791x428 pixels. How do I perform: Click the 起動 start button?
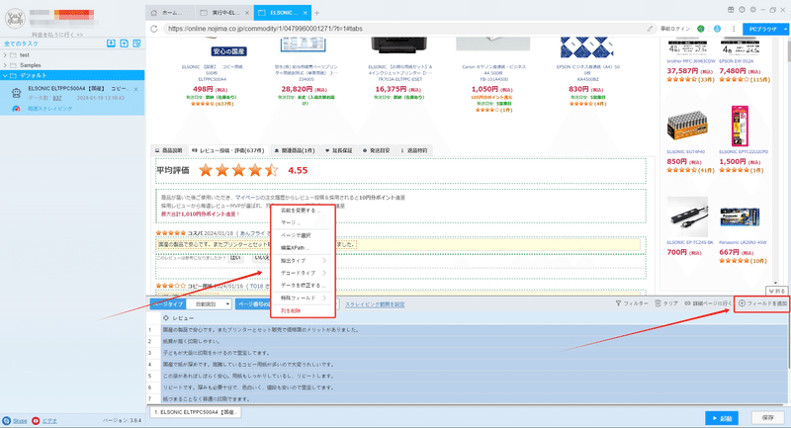pyautogui.click(x=722, y=418)
